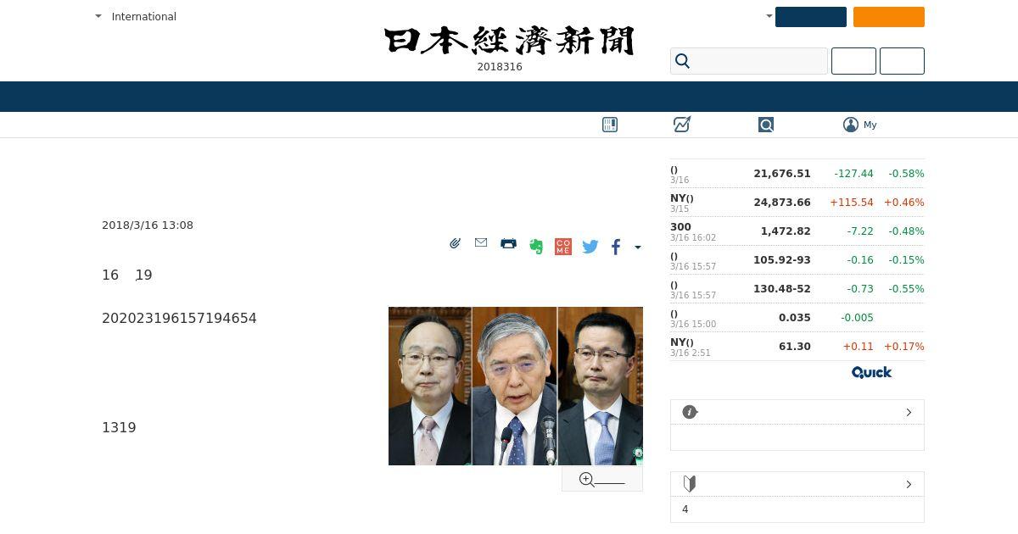Viewport: 1018px width, 534px height.
Task: Share the article by email icon
Action: coord(481,242)
